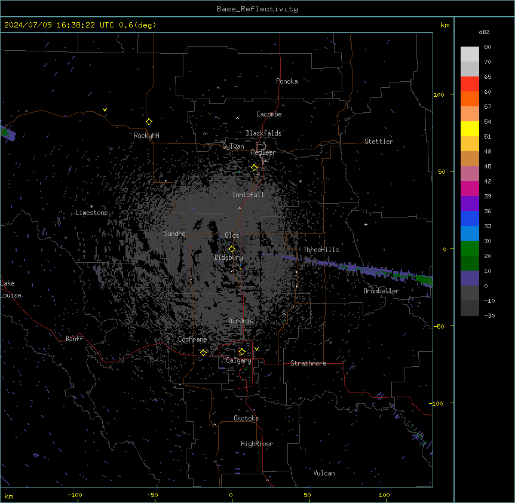Select the magenta 39-42 dBZ swatch
Screen dimensions: 515x503
click(x=470, y=188)
